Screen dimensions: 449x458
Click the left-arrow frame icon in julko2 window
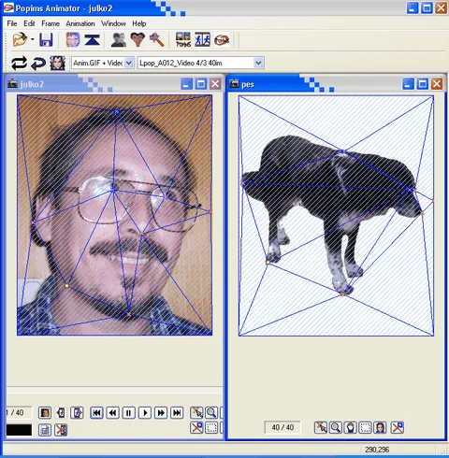pos(61,413)
